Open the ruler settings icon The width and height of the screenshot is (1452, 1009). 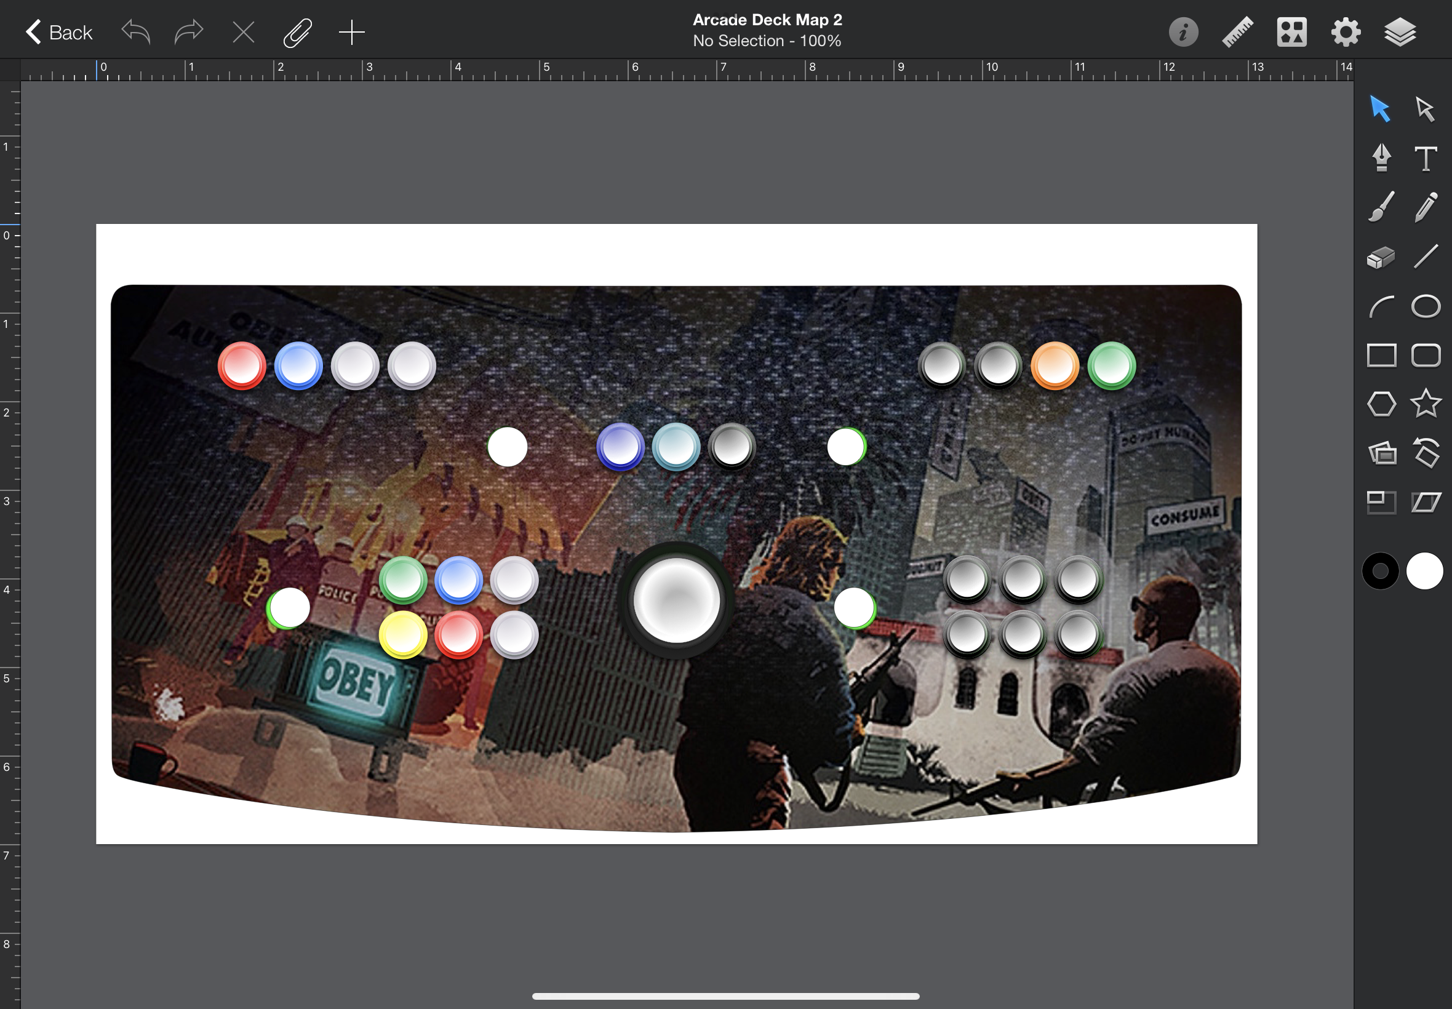1238,31
